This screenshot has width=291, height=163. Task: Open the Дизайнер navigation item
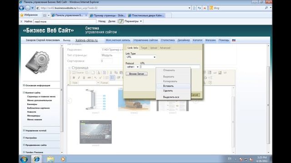pos(184,40)
